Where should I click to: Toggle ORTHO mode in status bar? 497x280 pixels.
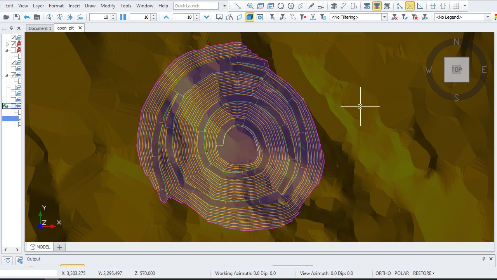(383, 273)
